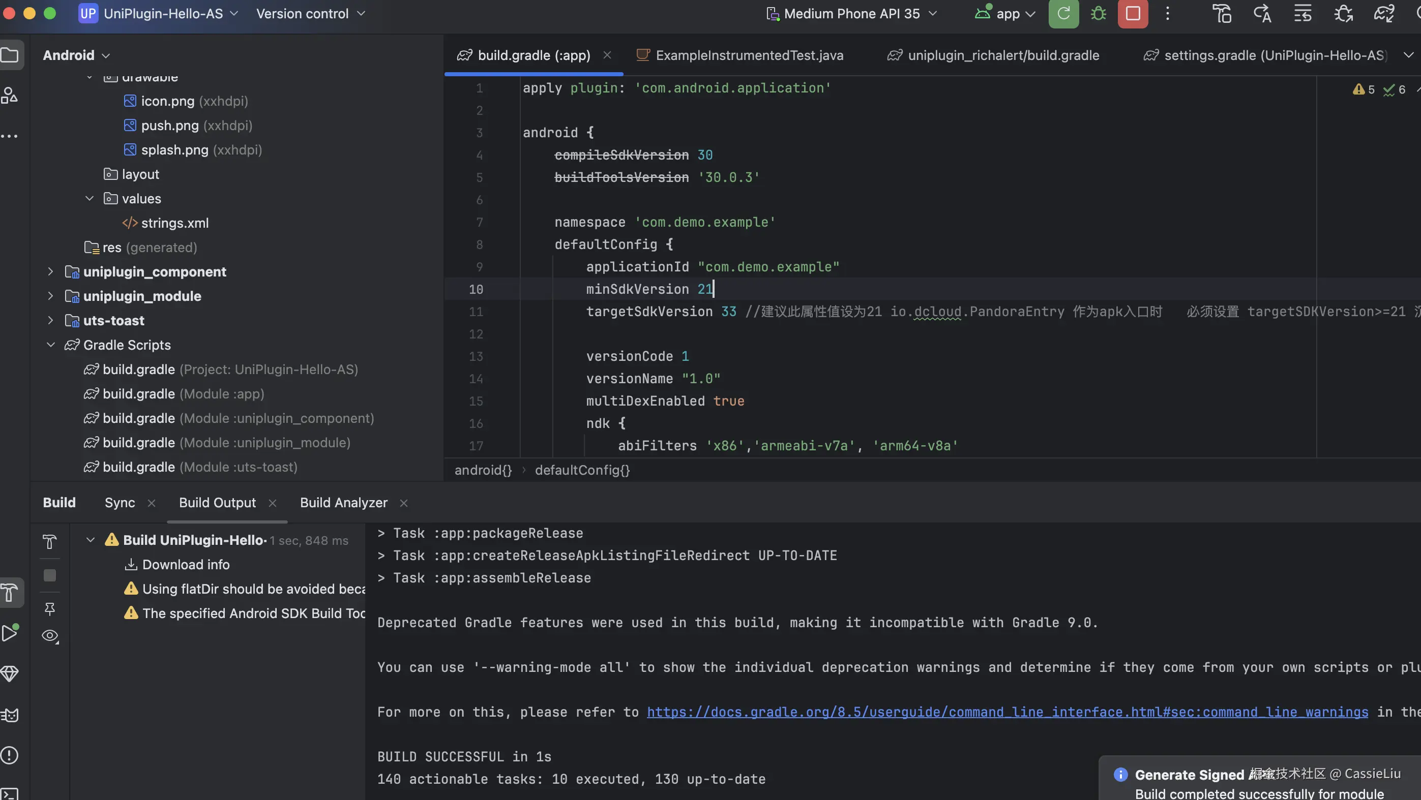The height and width of the screenshot is (800, 1421).
Task: Click Sync Project with Gradle Files icon
Action: (1383, 14)
